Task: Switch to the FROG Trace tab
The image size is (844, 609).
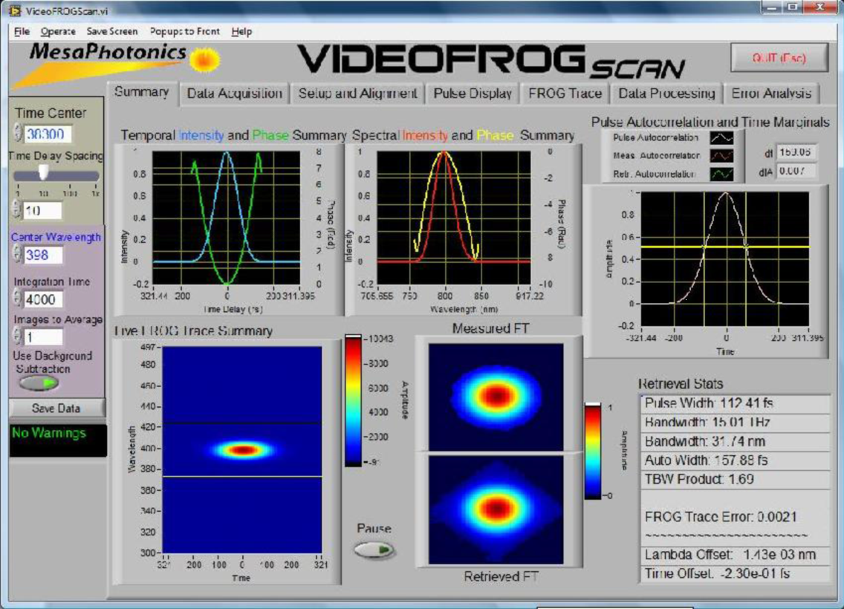Action: click(x=565, y=94)
